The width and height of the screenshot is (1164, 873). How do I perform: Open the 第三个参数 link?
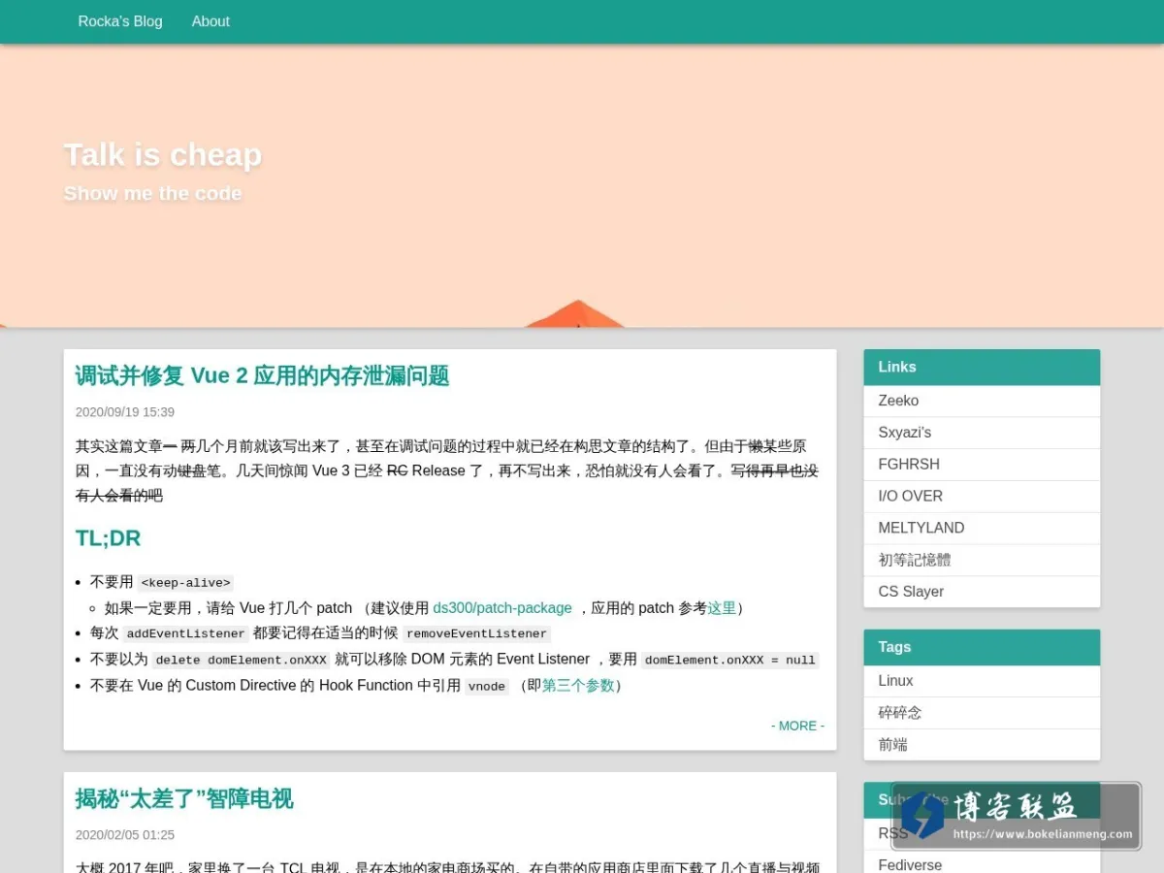coord(578,686)
